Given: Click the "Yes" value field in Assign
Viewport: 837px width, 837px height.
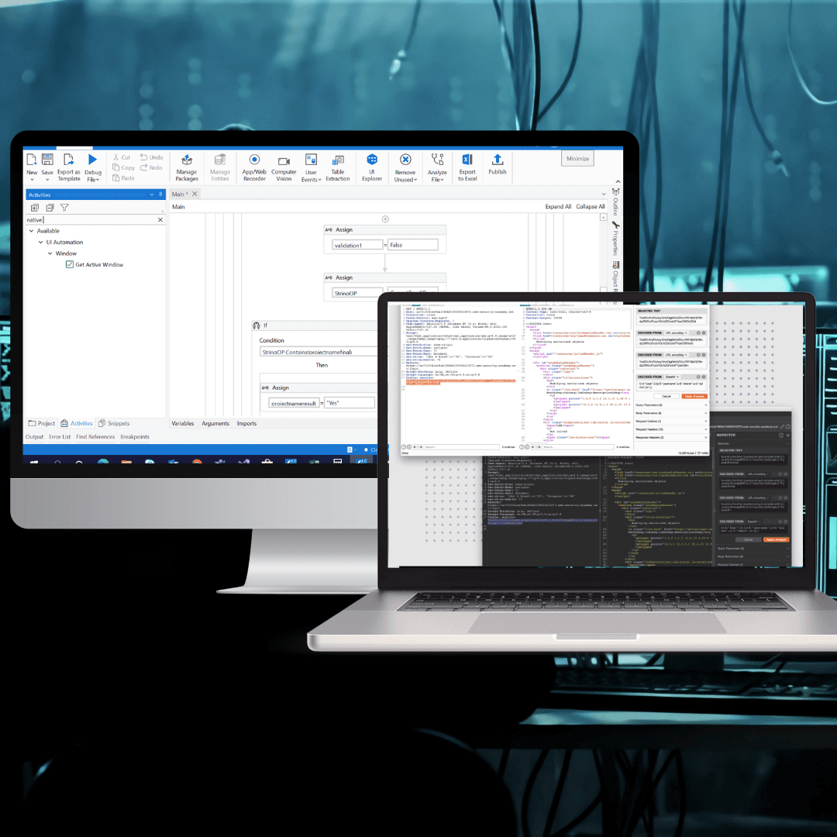Looking at the screenshot, I should (350, 403).
